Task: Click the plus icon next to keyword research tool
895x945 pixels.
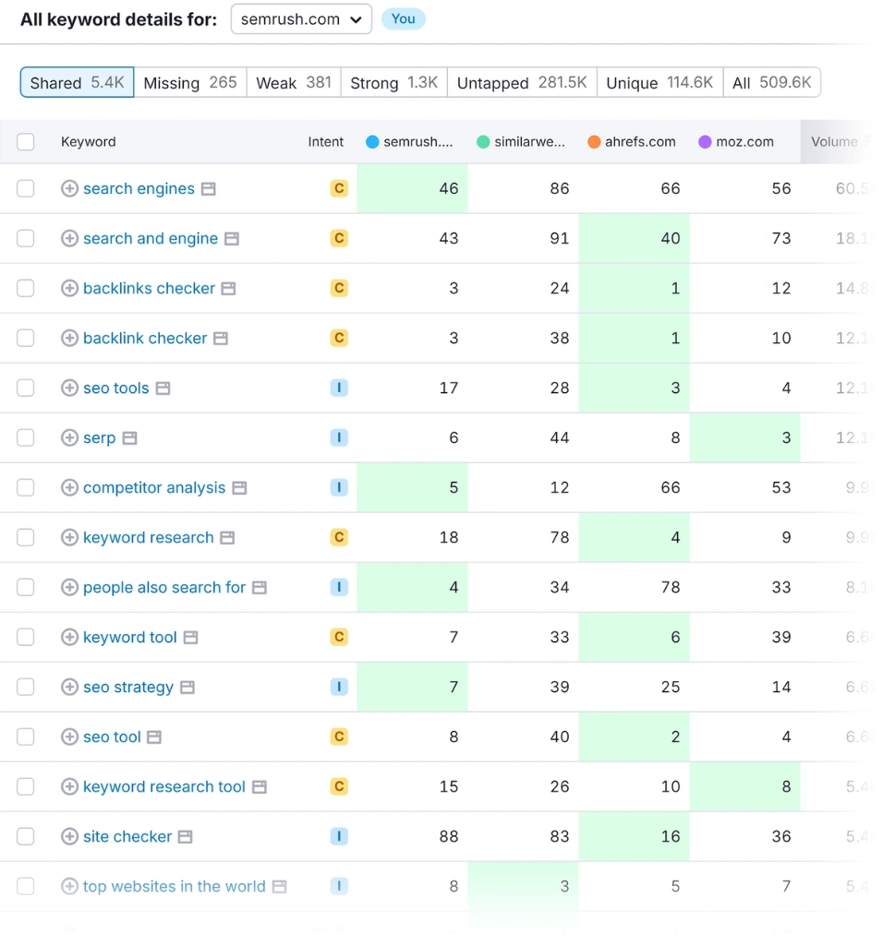Action: pyautogui.click(x=69, y=786)
